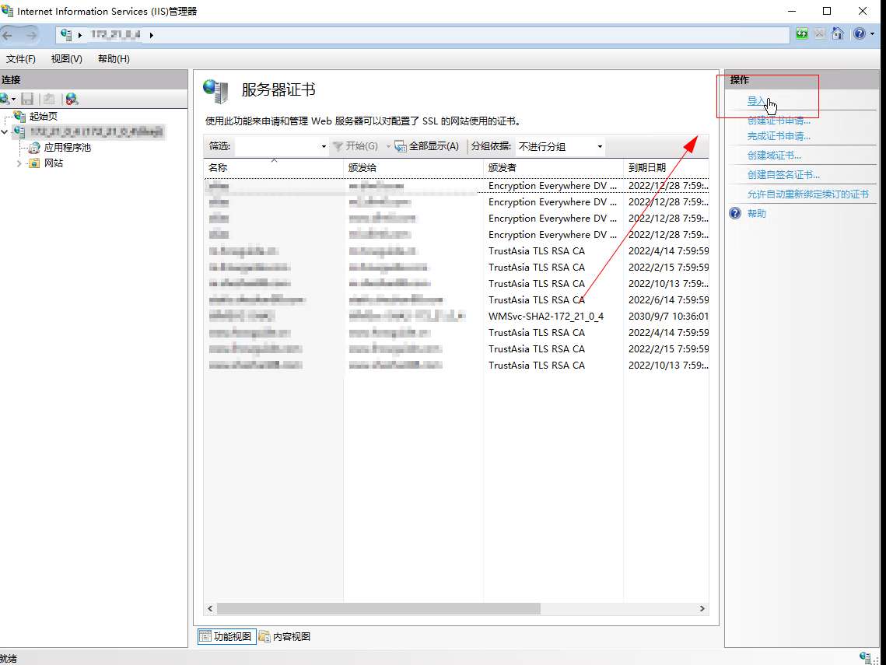Click the green refresh page icon

[x=802, y=34]
